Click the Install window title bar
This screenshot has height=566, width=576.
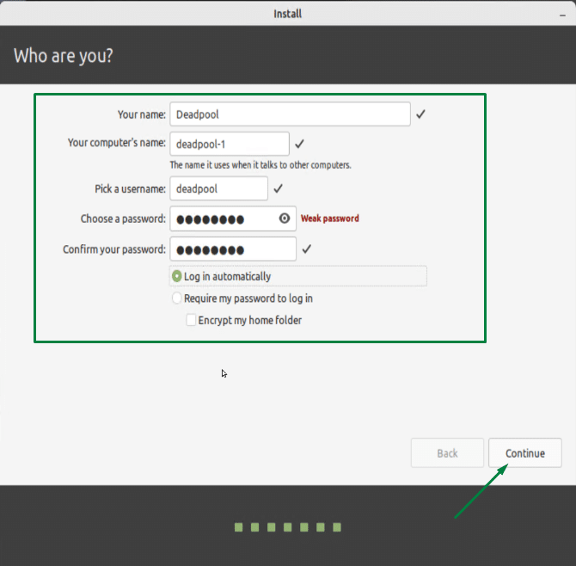pos(288,14)
